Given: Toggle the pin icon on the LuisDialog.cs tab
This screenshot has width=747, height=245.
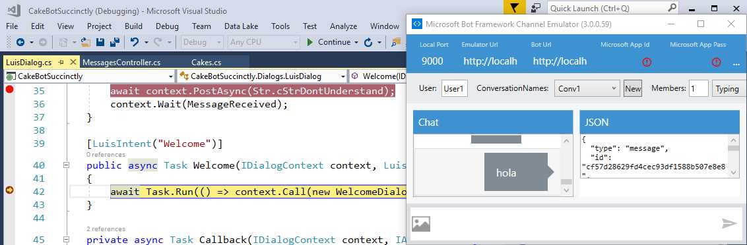Looking at the screenshot, I should pos(61,63).
